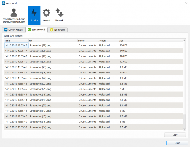Click the Close button
Screen dimensions: 190x147
tap(177, 143)
